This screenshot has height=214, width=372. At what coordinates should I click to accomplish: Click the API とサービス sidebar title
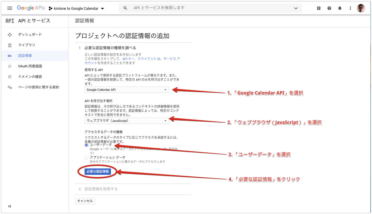34,21
